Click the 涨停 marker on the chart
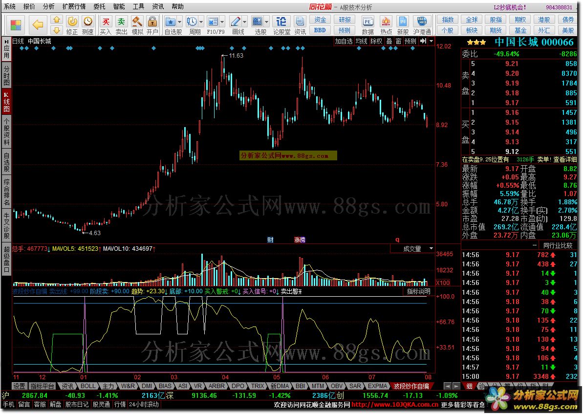The height and width of the screenshot is (414, 583). (300, 240)
